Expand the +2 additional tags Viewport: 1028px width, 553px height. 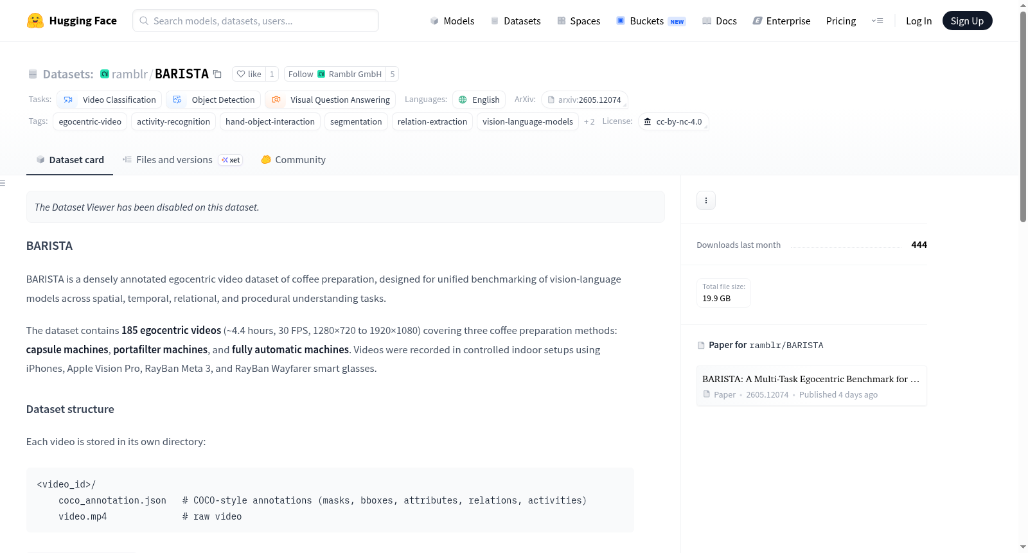pyautogui.click(x=589, y=121)
